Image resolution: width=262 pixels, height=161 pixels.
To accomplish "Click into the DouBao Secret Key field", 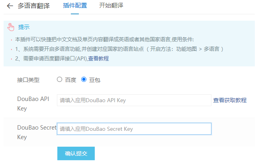I will 134,129.
